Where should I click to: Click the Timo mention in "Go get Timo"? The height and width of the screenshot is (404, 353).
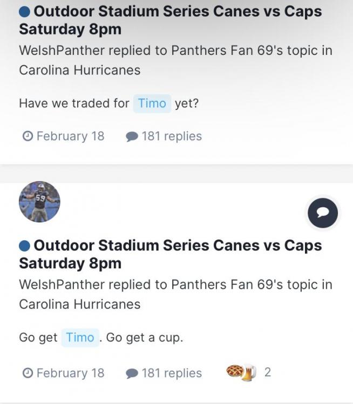pos(80,338)
